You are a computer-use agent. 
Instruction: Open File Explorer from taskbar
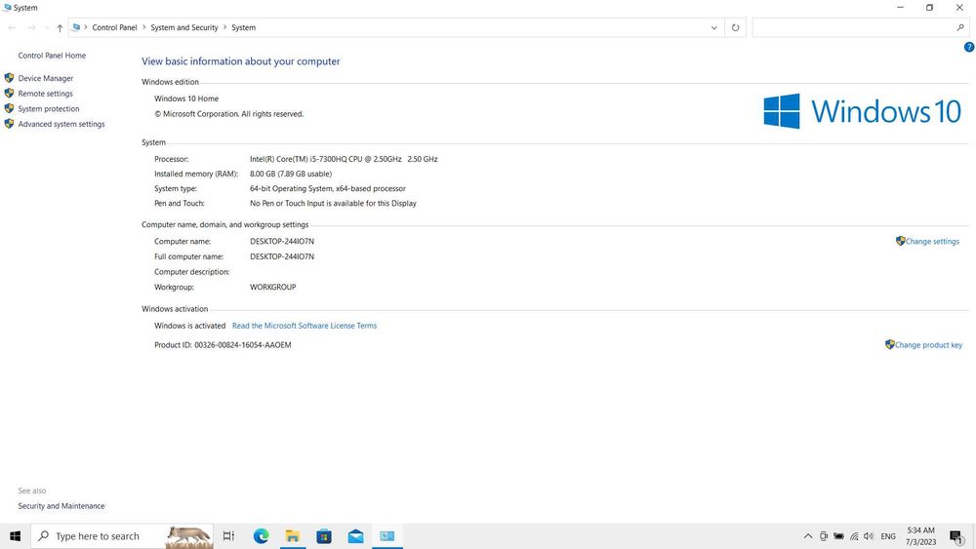[x=293, y=536]
